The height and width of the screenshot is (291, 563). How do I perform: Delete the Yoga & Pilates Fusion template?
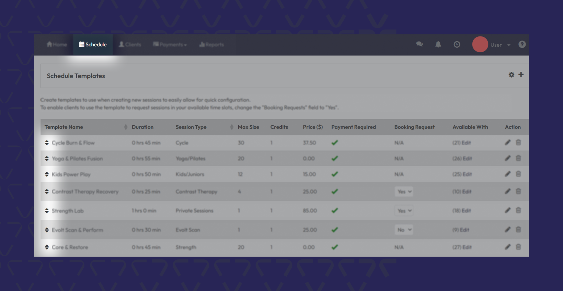click(518, 158)
